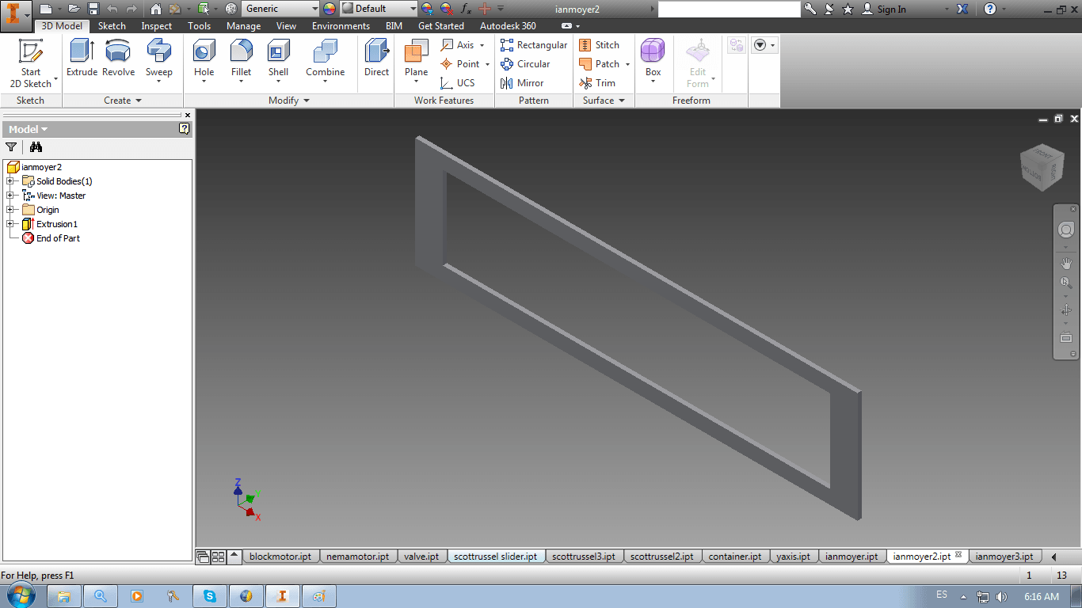Click the Undo arrow

click(112, 9)
